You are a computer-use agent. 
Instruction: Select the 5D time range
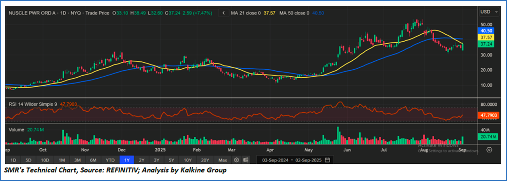[29, 160]
